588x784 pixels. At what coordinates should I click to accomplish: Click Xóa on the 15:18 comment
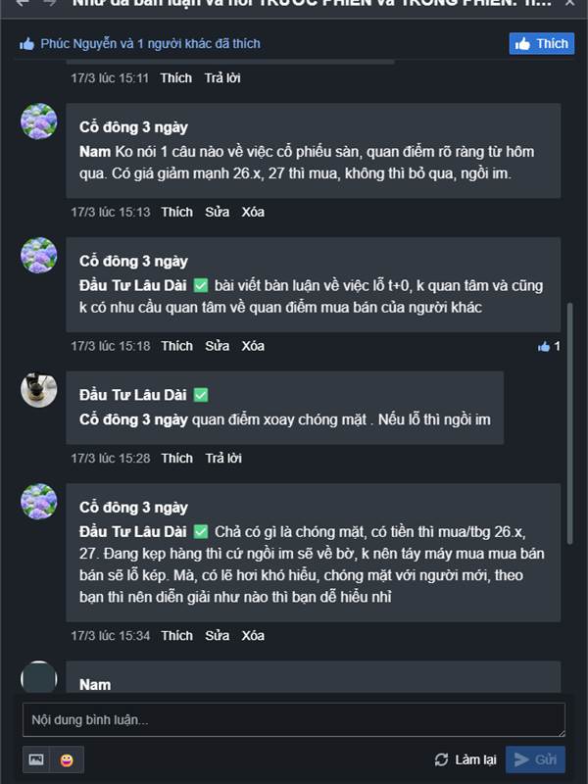(x=253, y=346)
